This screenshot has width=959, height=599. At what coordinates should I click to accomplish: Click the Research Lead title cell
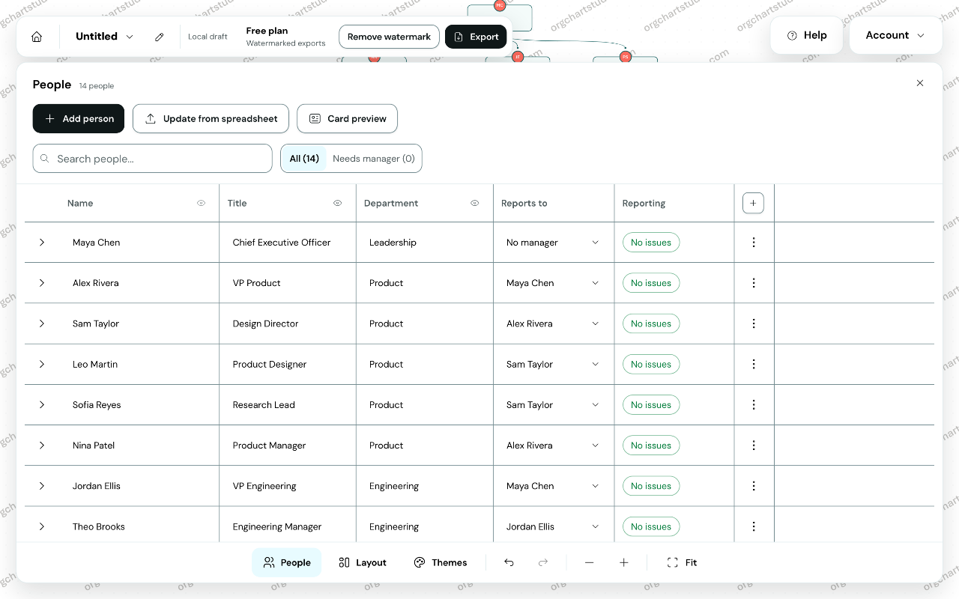[288, 404]
